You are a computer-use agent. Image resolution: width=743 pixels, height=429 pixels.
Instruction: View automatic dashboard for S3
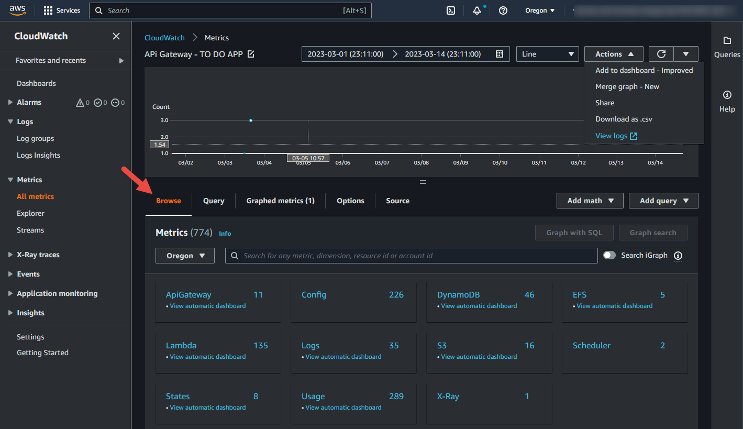(479, 357)
